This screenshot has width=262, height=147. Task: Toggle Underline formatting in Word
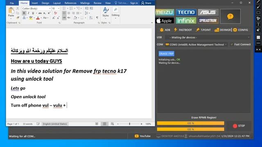tap(33, 13)
